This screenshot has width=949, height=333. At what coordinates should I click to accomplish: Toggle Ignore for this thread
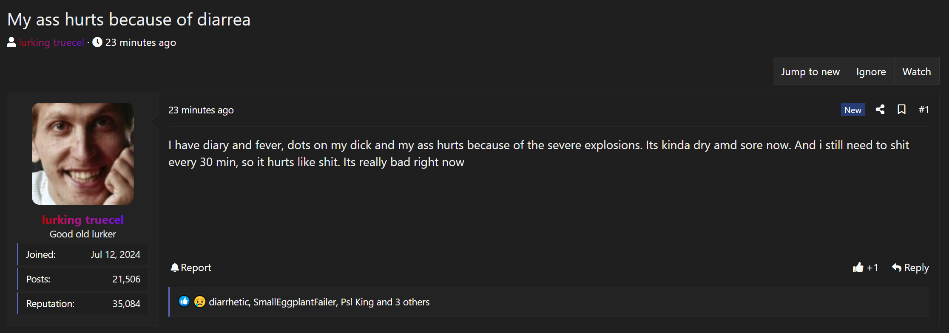pyautogui.click(x=871, y=71)
